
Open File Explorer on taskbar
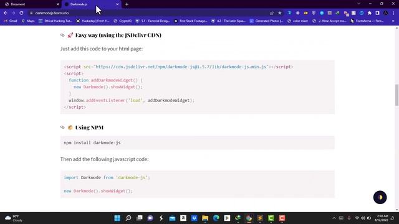coord(205,218)
